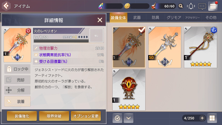Image resolution: width=222 pixels, height=125 pixels.
Task: Expand the sort dropdown chevron
Action: tap(128, 118)
